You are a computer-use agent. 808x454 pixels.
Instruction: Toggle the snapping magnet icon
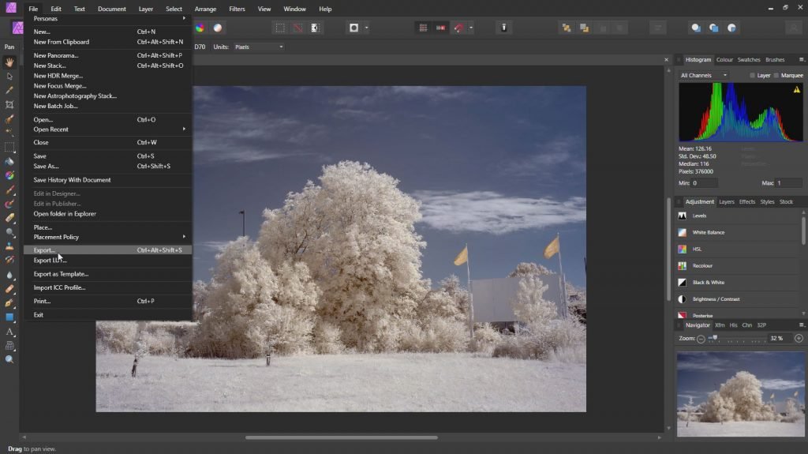(458, 28)
